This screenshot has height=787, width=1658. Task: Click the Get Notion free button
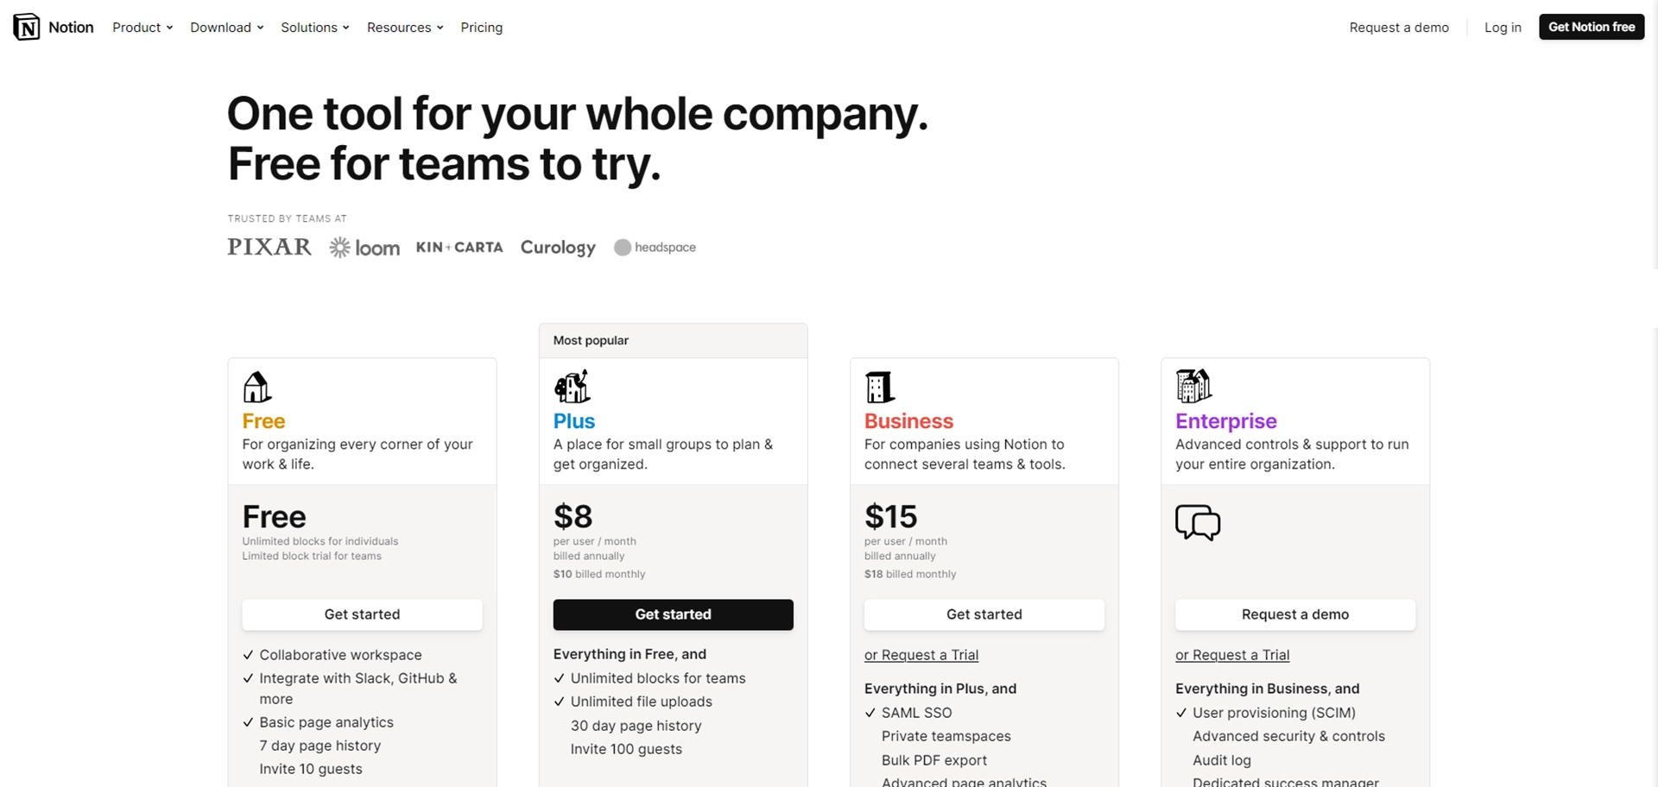[x=1592, y=27]
